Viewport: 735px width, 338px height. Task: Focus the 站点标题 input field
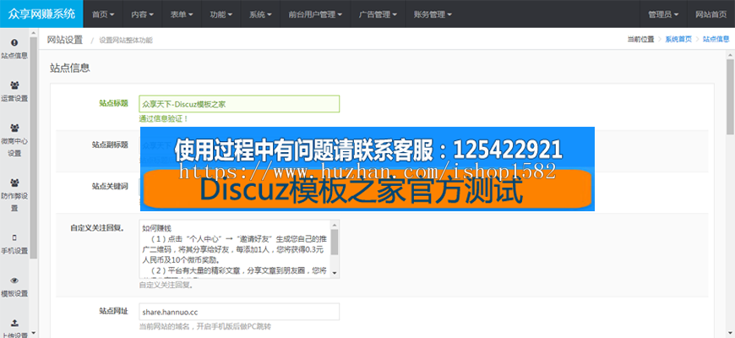239,104
